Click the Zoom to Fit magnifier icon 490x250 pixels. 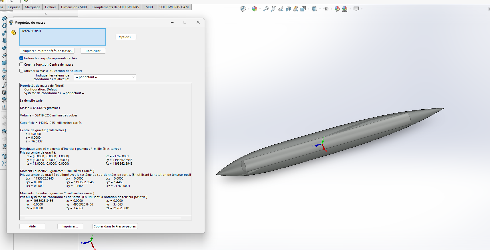(266, 9)
